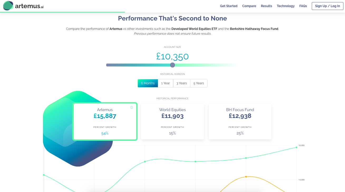Select the 5 Years horizon

click(199, 83)
